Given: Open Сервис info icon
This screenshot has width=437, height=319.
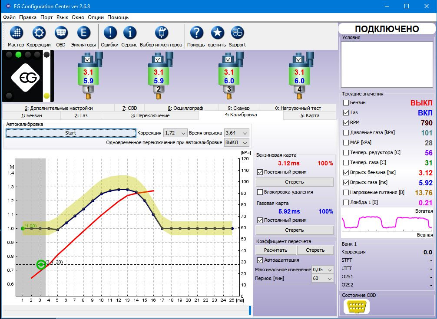Looking at the screenshot, I should pyautogui.click(x=129, y=33).
